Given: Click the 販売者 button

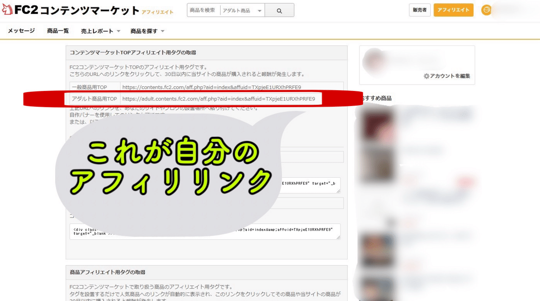Looking at the screenshot, I should click(420, 10).
